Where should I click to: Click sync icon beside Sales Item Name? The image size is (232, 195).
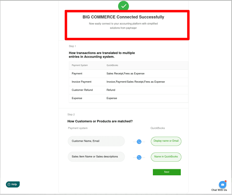point(139,157)
